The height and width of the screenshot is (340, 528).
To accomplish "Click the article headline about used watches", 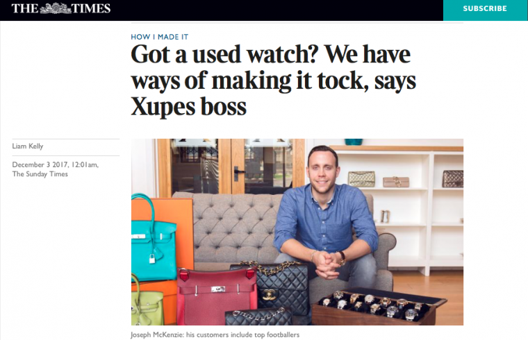I will [x=274, y=80].
